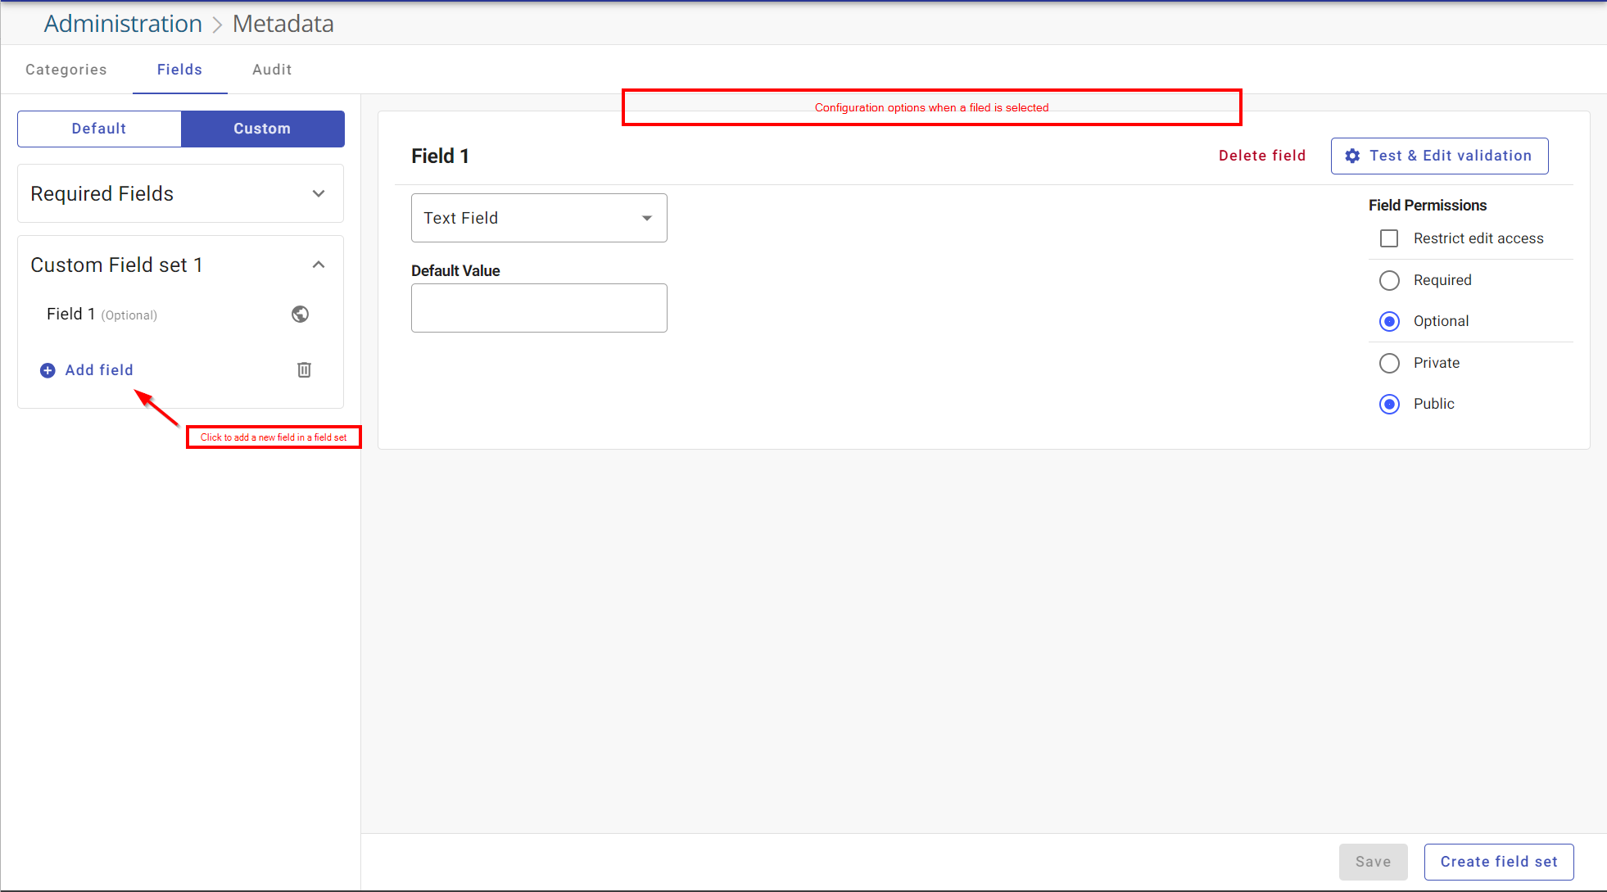Viewport: 1607px width, 892px height.
Task: Choose the Private radio option
Action: click(x=1390, y=363)
